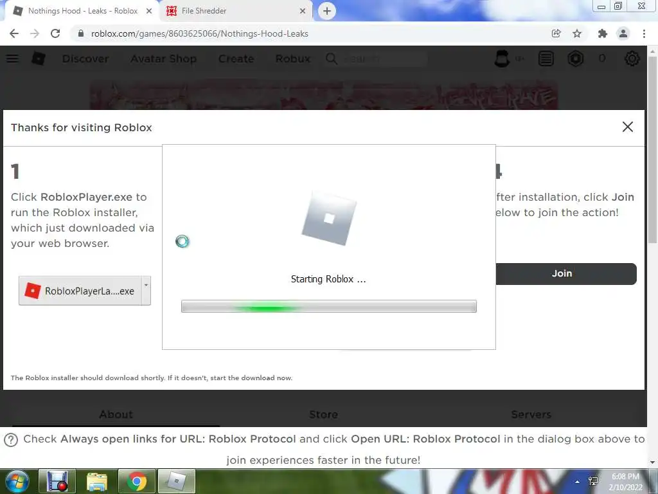This screenshot has width=658, height=494.
Task: Click the share page icon
Action: [x=556, y=33]
